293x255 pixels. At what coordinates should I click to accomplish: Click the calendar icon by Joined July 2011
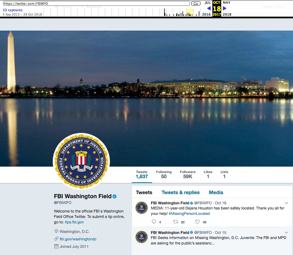pyautogui.click(x=56, y=247)
